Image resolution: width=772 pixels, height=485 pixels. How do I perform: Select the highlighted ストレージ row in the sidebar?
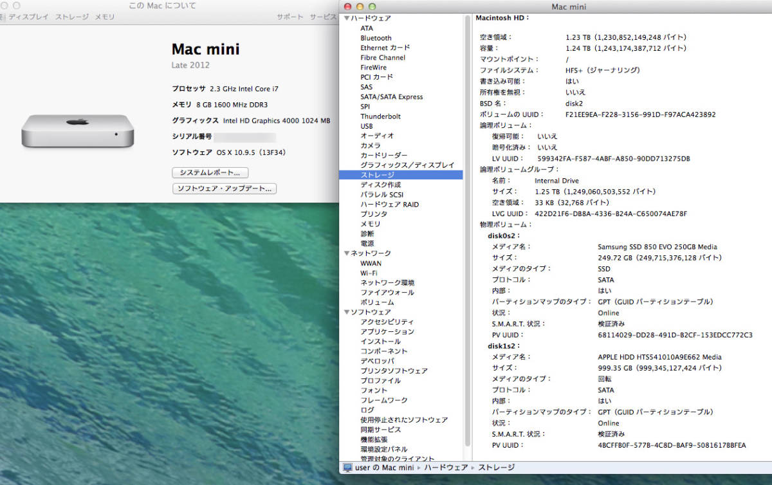(401, 175)
